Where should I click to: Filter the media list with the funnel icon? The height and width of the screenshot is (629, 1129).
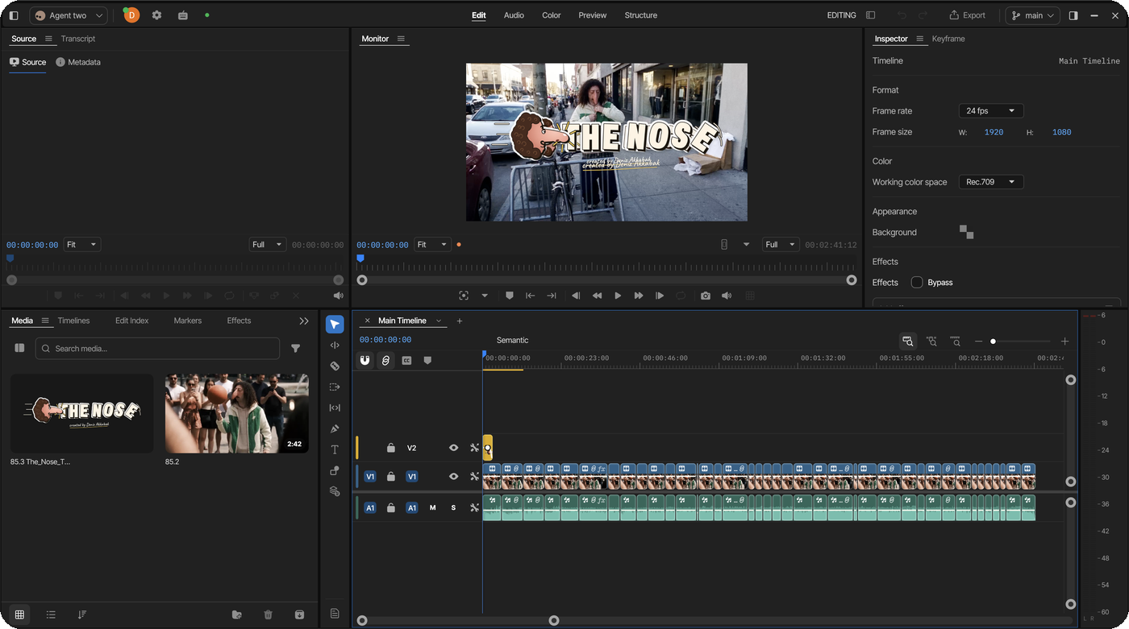coord(296,349)
